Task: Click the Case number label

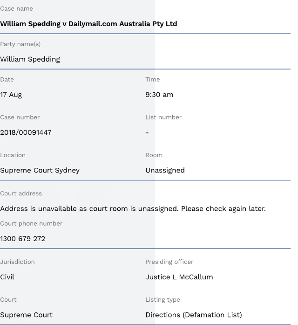Action: (x=20, y=117)
